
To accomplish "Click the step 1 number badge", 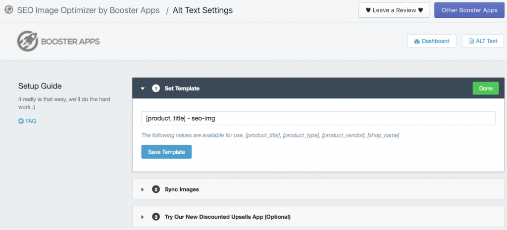I will click(x=156, y=89).
